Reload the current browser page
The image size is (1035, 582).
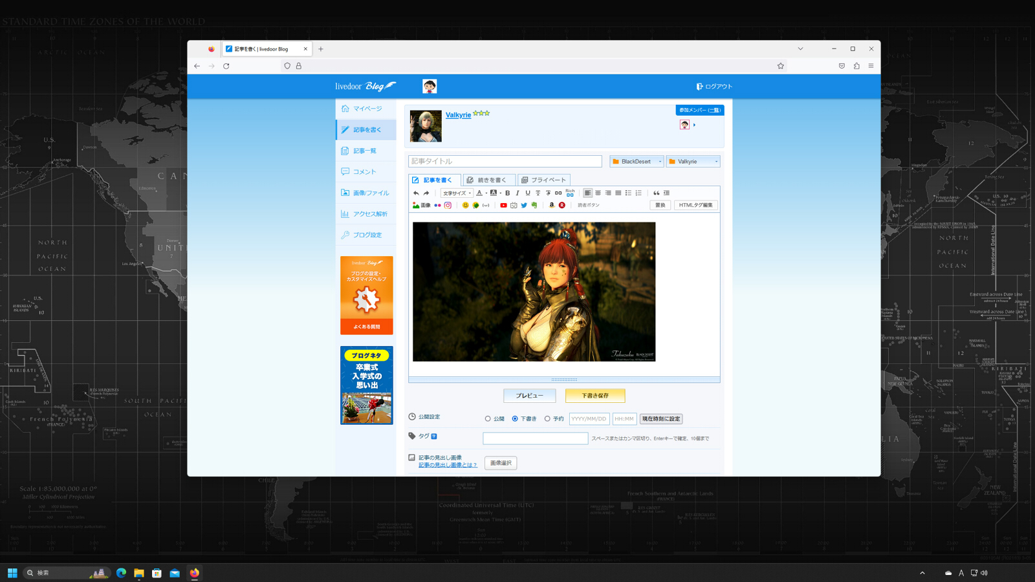tap(226, 66)
